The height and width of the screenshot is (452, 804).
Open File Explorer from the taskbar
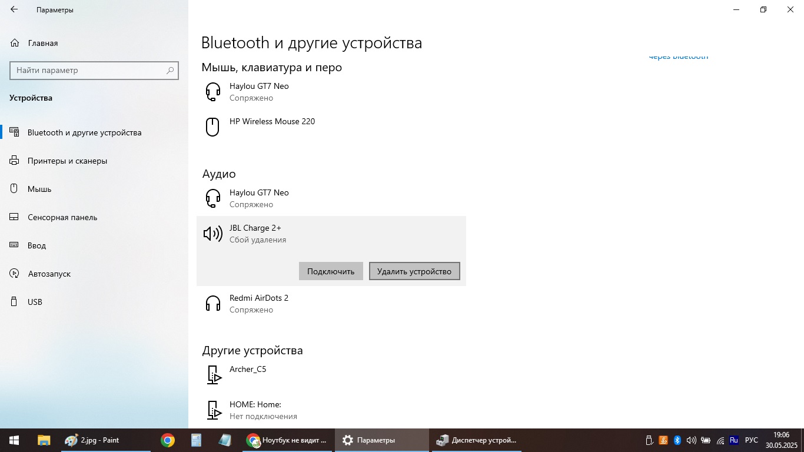pos(44,440)
